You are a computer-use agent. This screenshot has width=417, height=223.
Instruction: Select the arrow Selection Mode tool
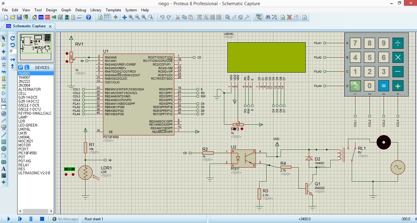4,38
